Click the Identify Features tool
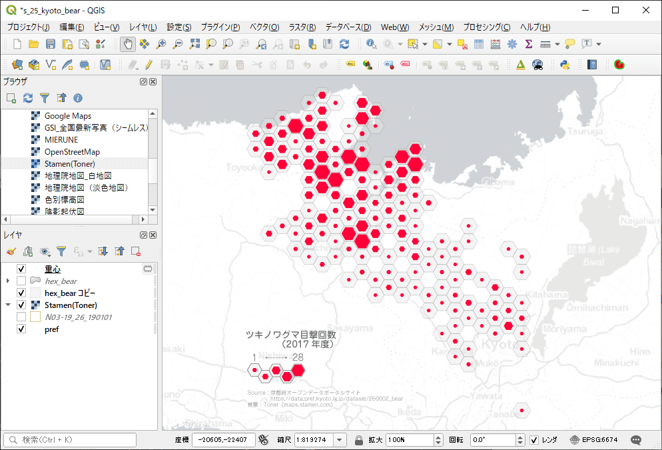The height and width of the screenshot is (450, 662). (x=371, y=44)
